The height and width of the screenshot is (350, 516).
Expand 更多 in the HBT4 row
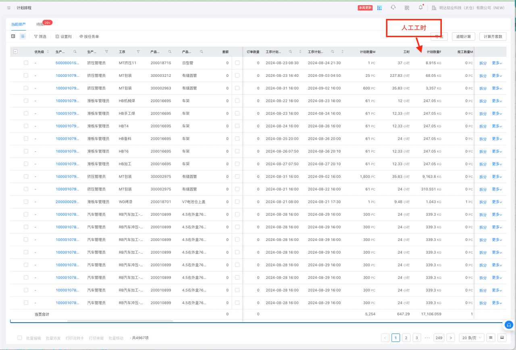point(497,126)
